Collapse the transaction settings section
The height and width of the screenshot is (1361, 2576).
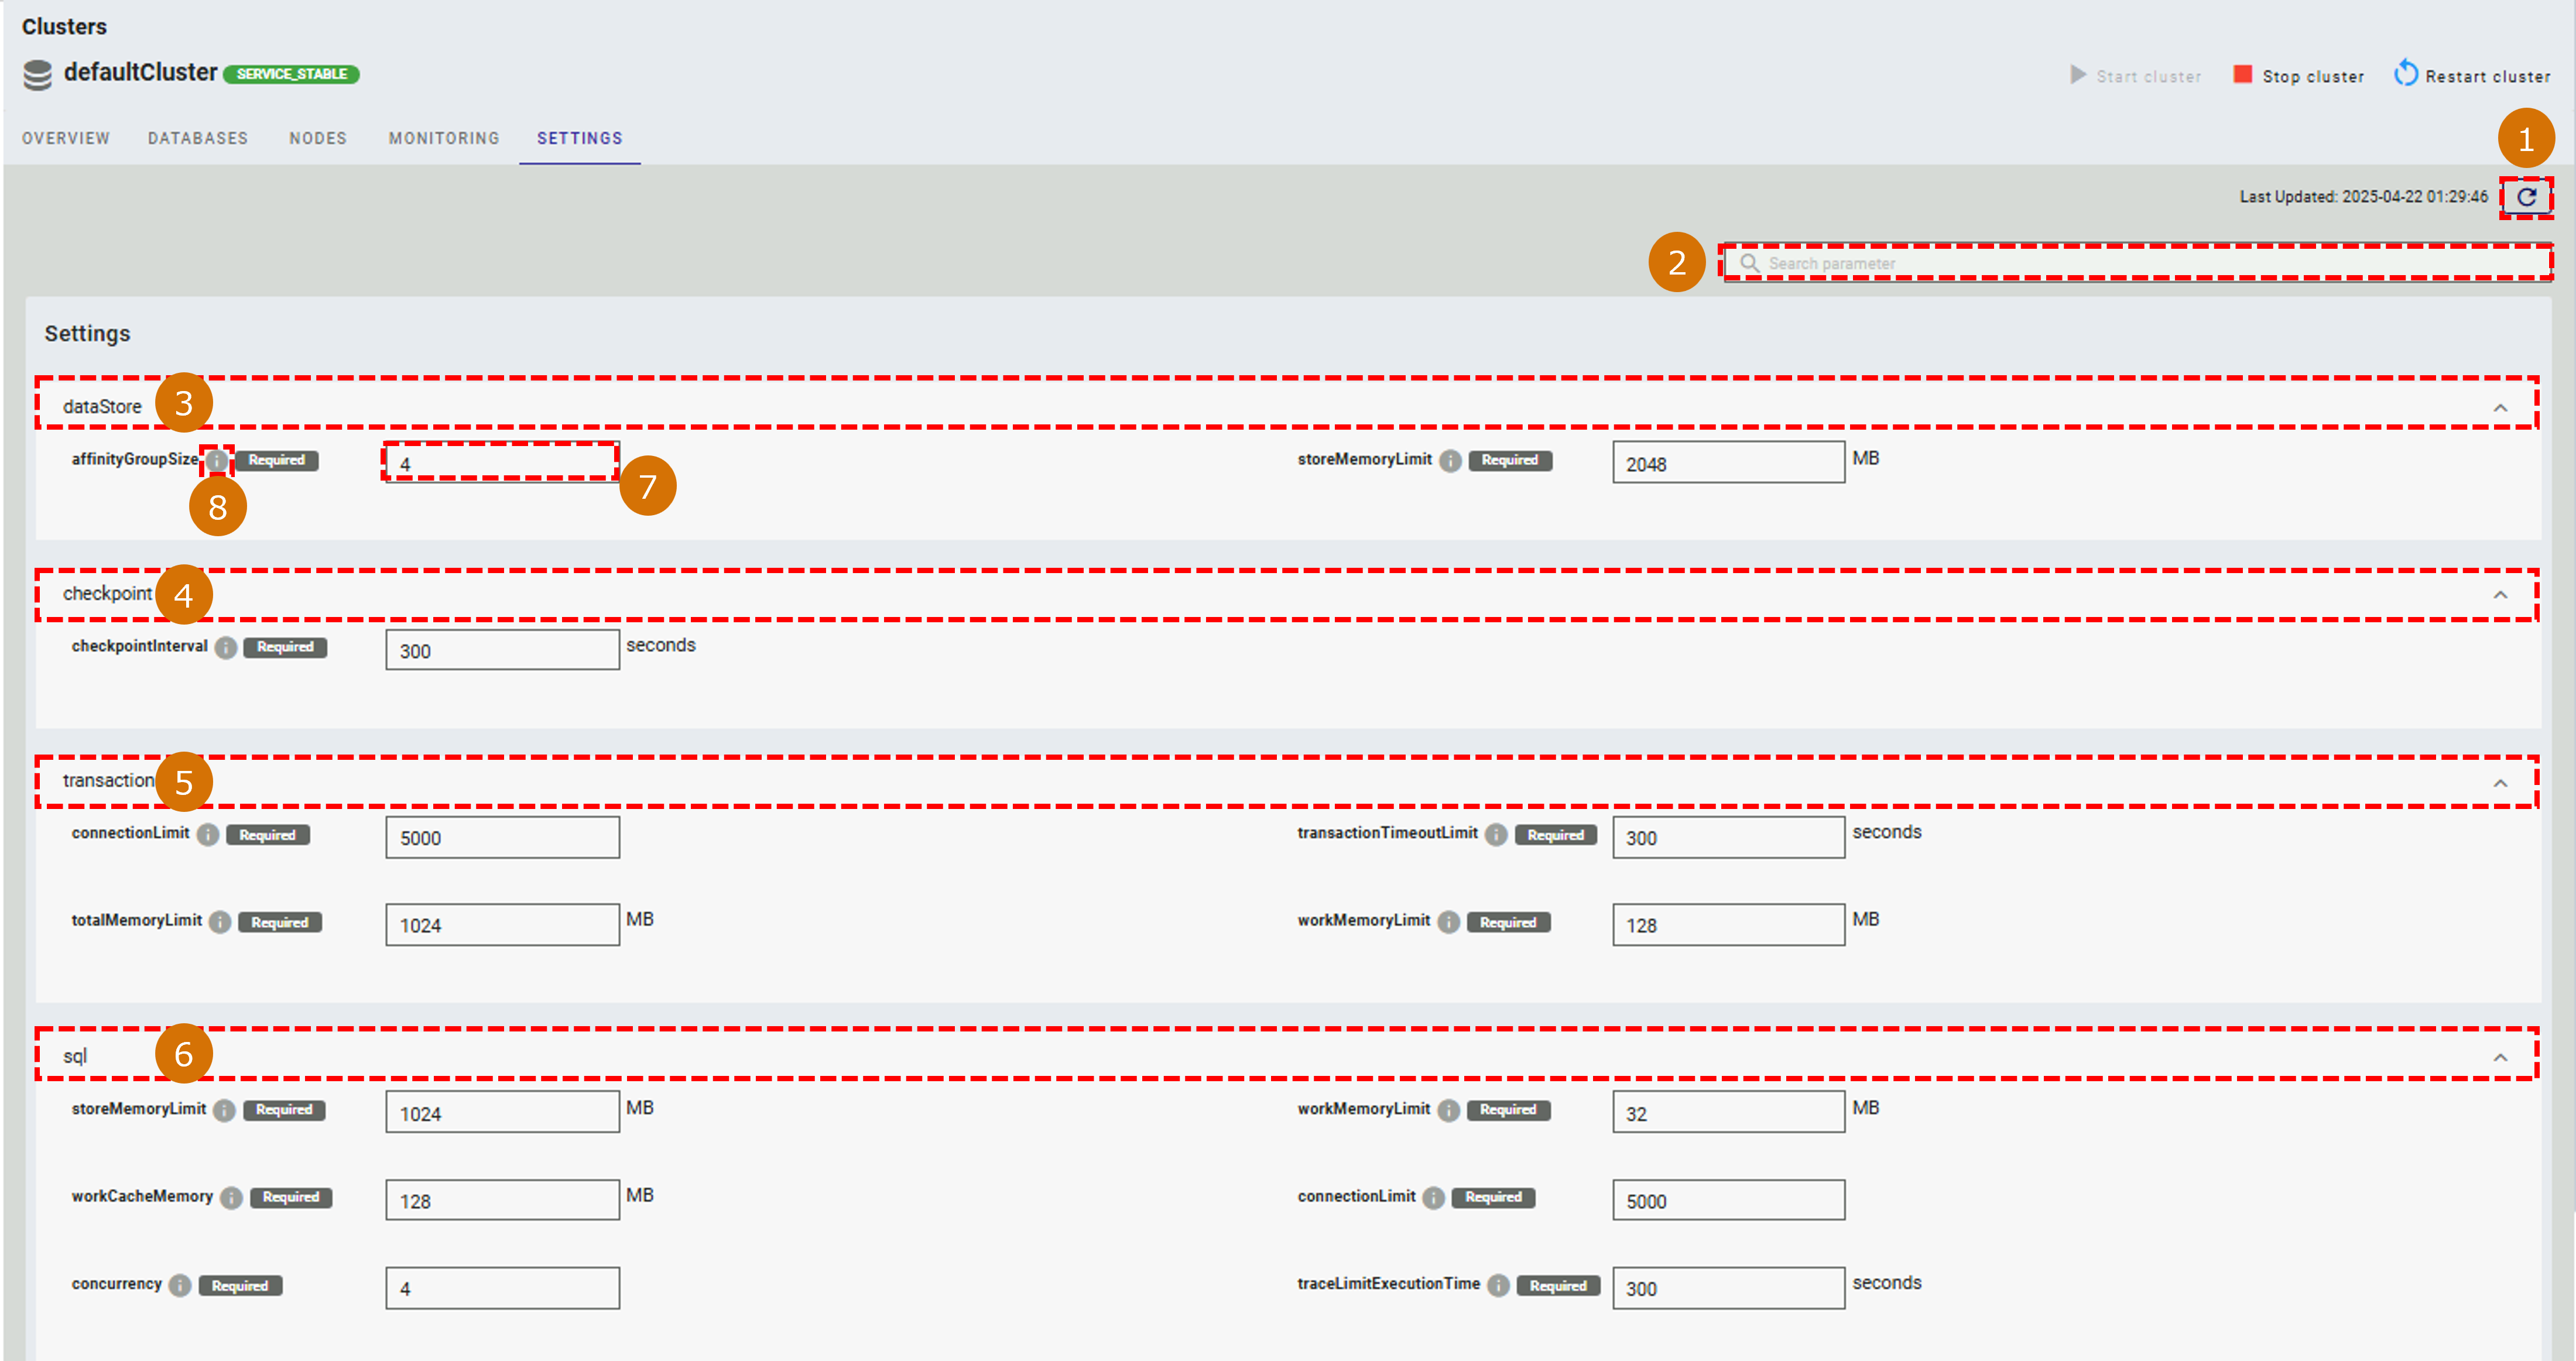click(x=2500, y=783)
